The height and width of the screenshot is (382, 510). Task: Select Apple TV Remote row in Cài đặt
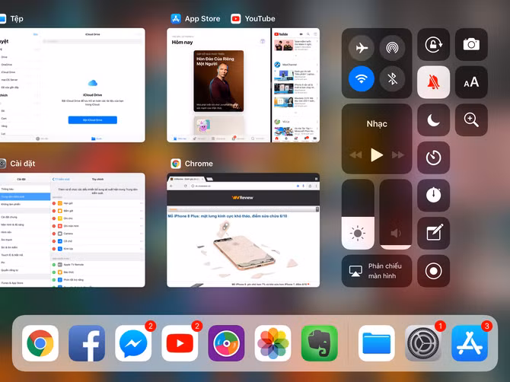pyautogui.click(x=97, y=265)
